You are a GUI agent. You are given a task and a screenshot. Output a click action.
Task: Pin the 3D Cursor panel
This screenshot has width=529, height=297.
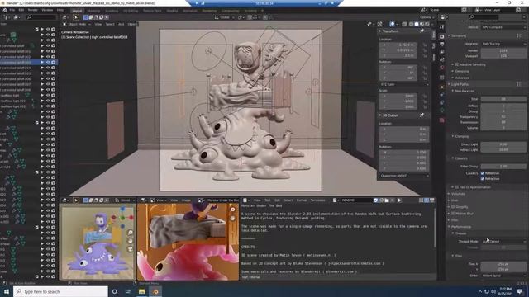(x=422, y=115)
